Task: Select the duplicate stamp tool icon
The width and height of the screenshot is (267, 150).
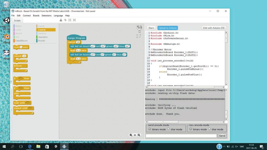Action: (x=61, y=20)
